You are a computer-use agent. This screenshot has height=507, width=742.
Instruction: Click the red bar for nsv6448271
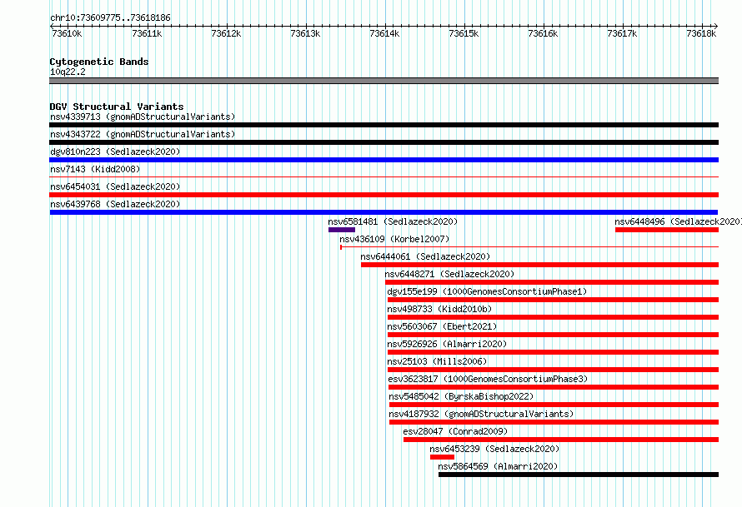tap(552, 282)
